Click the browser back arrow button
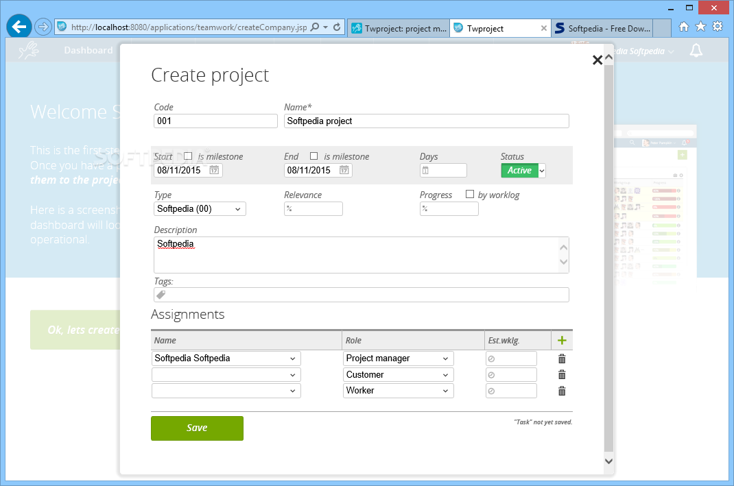Viewport: 734px width, 486px height. (x=19, y=27)
